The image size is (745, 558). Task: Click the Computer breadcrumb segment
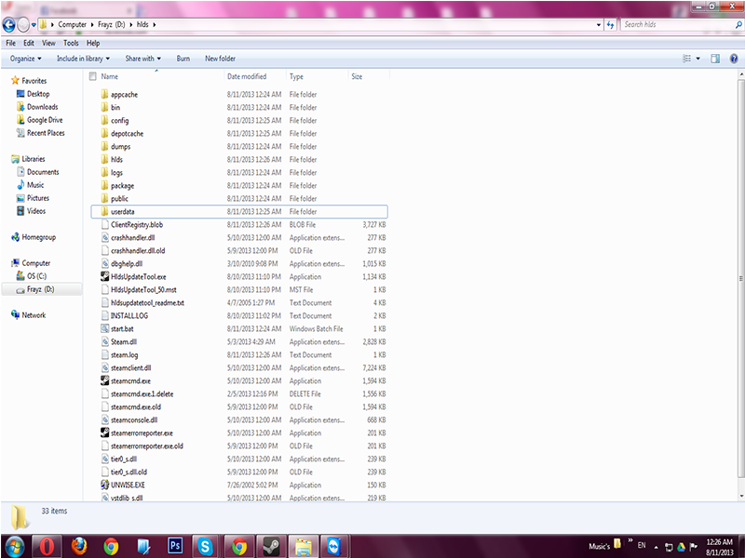[x=73, y=25]
